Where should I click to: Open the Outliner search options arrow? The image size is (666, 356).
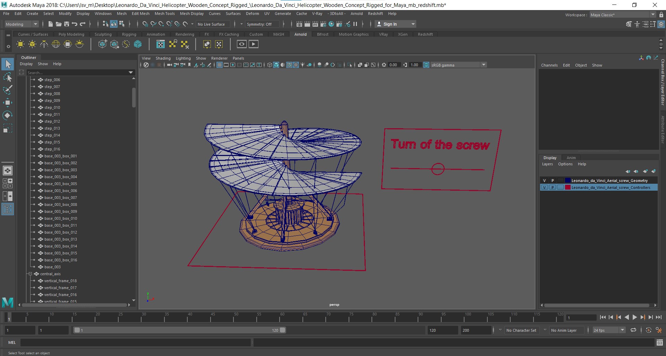(131, 72)
